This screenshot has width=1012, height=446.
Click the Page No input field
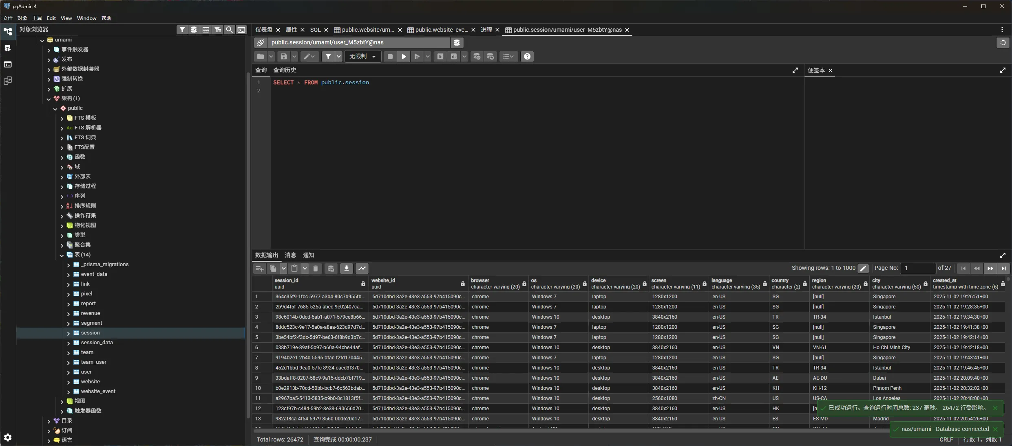tap(917, 268)
